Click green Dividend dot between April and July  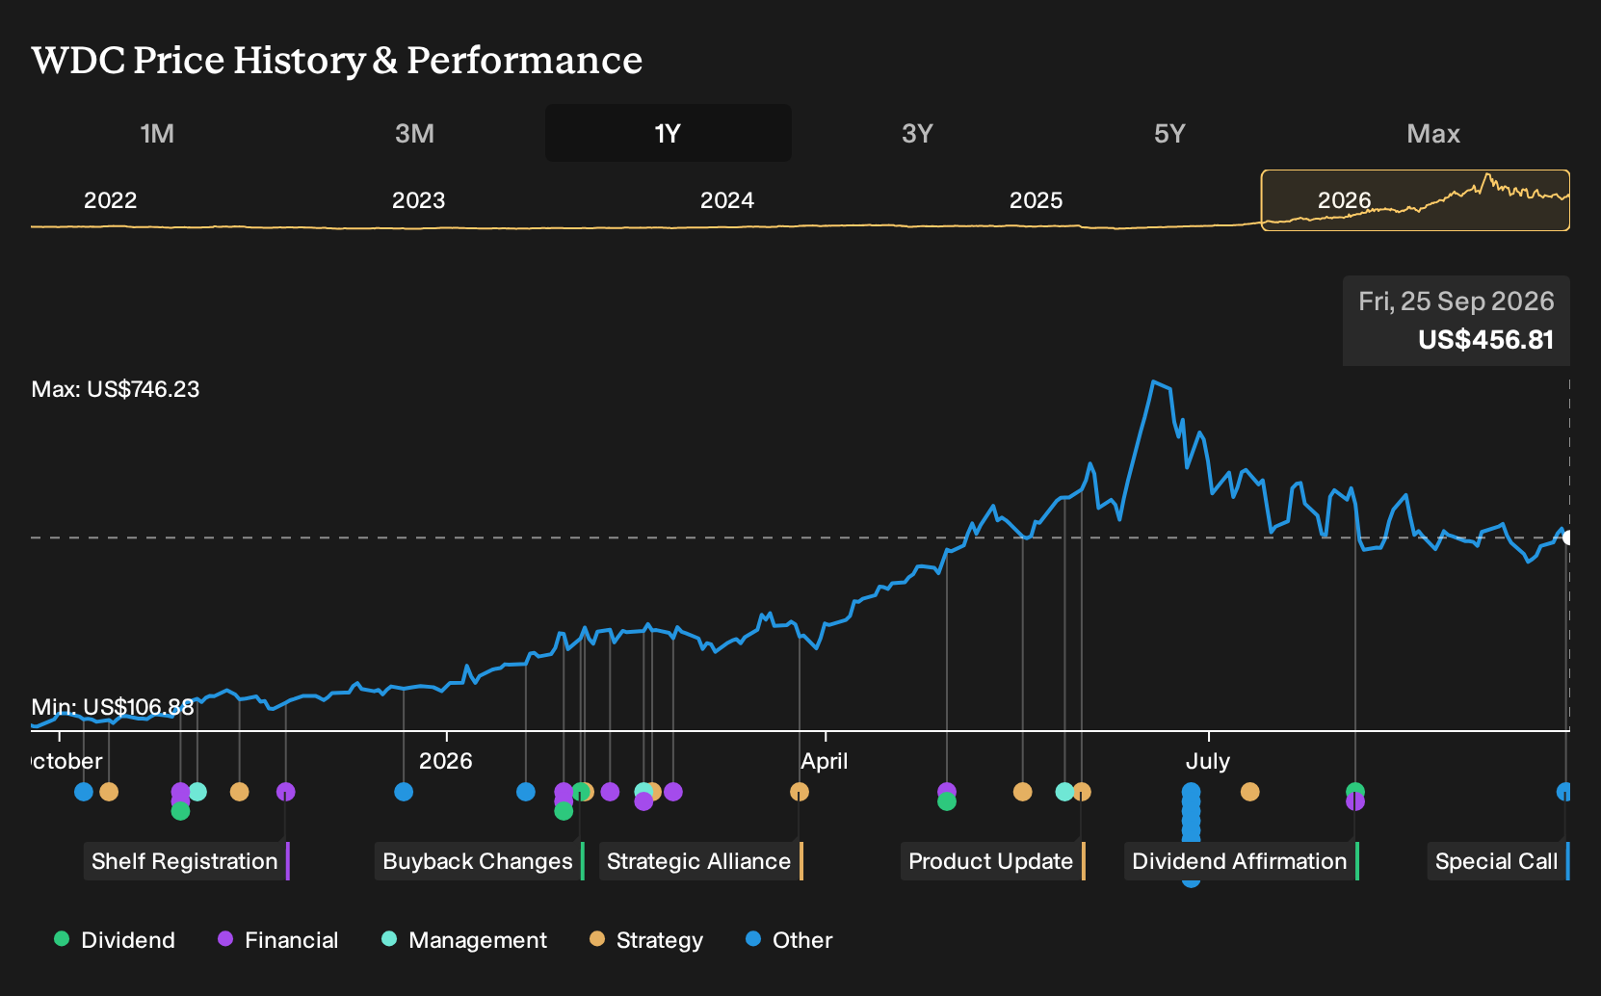[x=947, y=801]
